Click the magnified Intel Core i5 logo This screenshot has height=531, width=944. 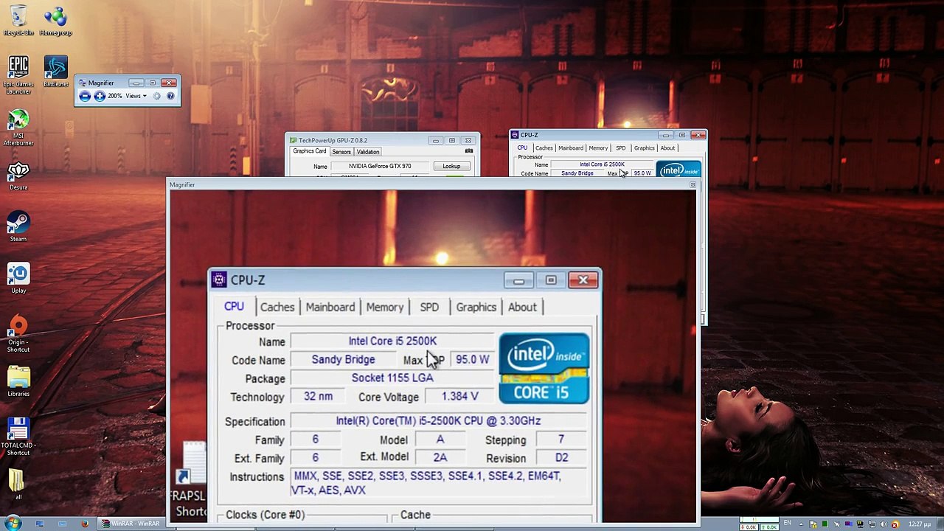point(544,369)
